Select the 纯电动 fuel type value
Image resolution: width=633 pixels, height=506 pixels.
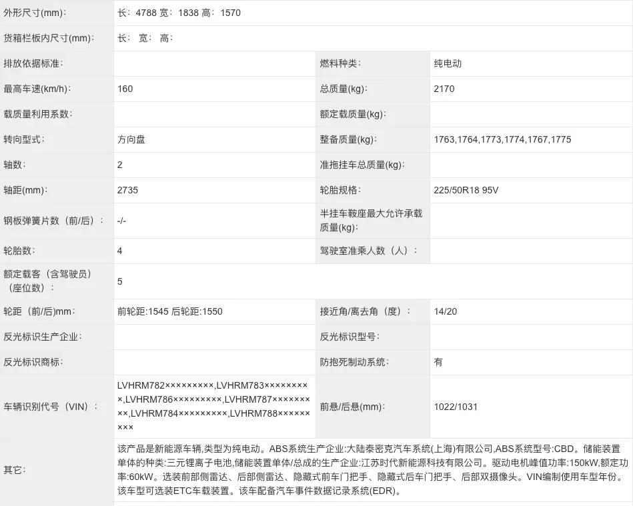448,63
